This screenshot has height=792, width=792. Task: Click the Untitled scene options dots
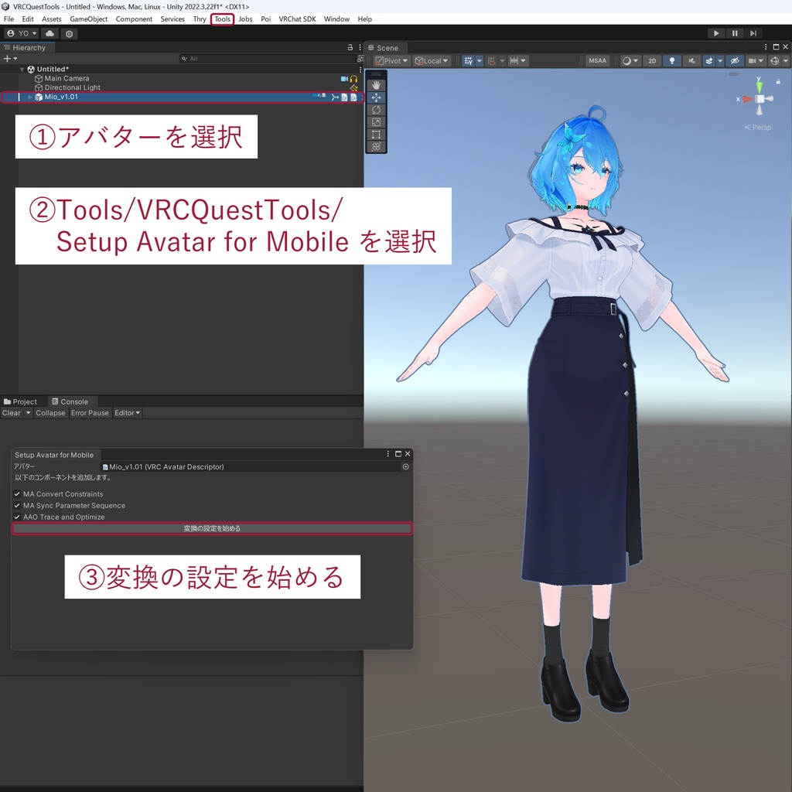pyautogui.click(x=360, y=69)
